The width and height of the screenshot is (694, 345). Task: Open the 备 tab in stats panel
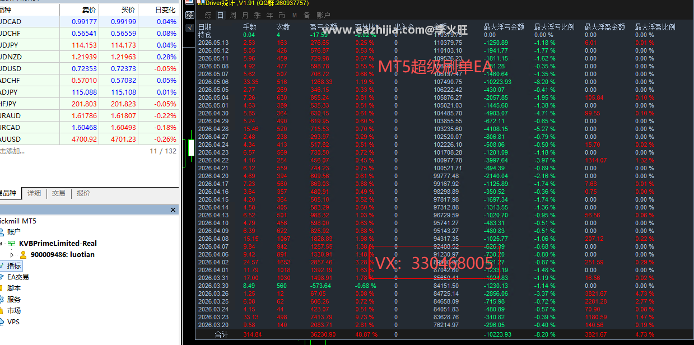click(x=306, y=15)
